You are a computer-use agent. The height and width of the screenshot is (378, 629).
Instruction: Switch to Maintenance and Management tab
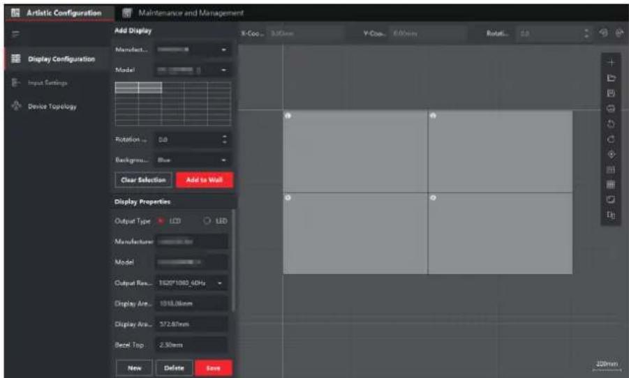[x=183, y=13]
